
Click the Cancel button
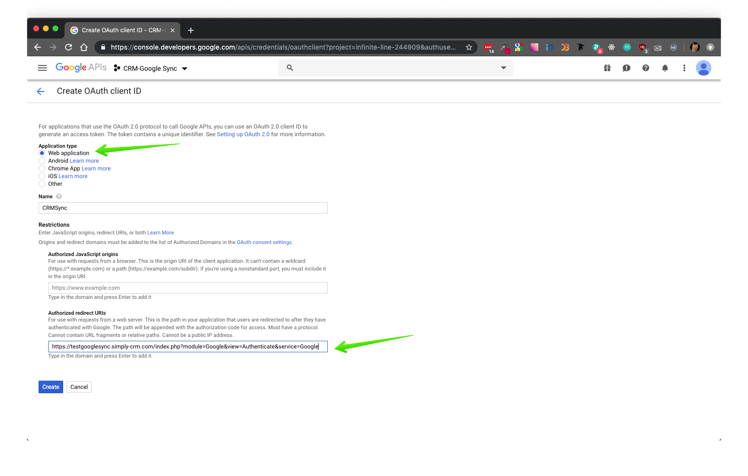79,387
